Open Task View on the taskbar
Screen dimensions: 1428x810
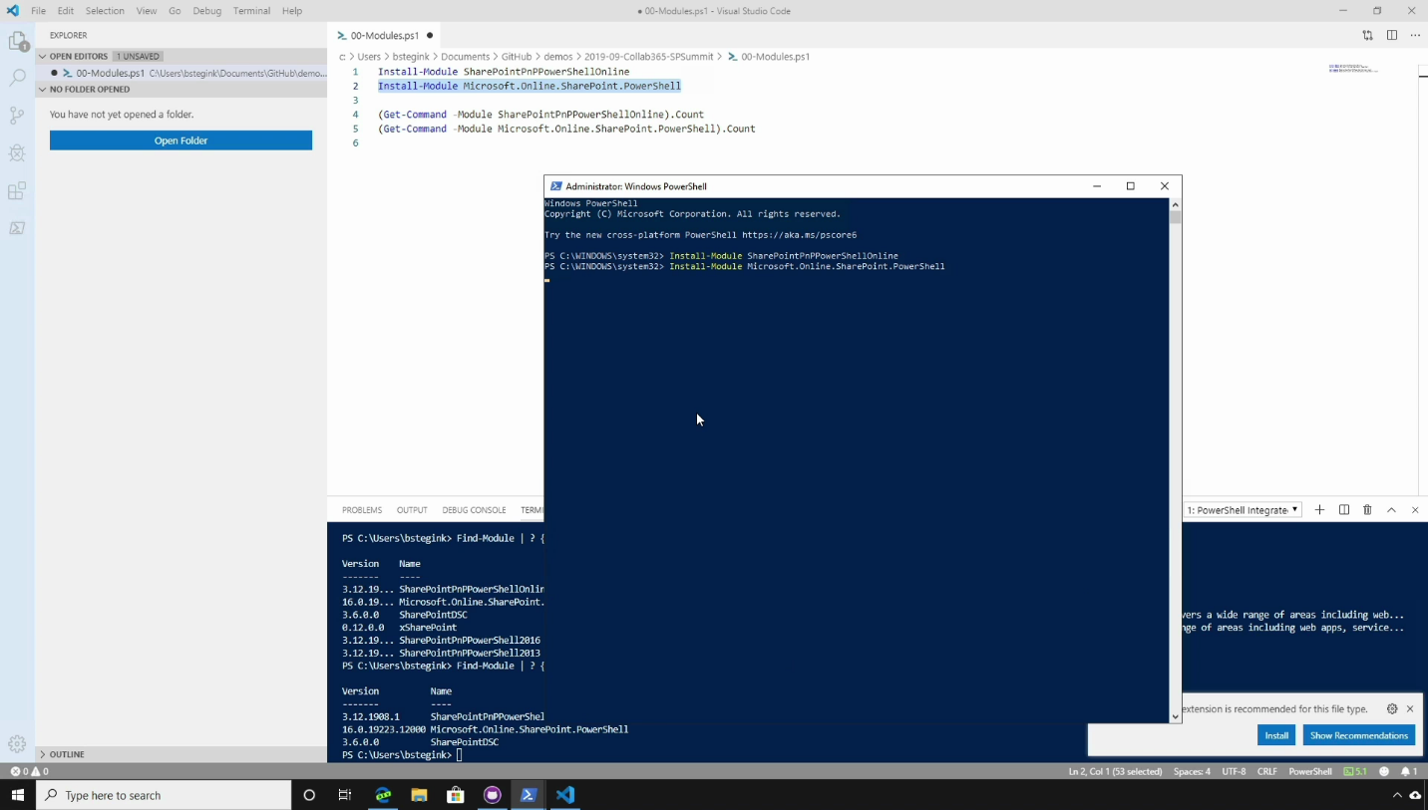pyautogui.click(x=345, y=795)
